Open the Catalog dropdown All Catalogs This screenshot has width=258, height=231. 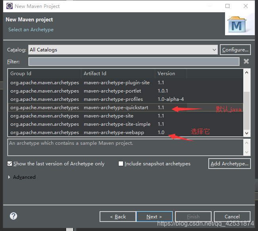click(x=123, y=50)
